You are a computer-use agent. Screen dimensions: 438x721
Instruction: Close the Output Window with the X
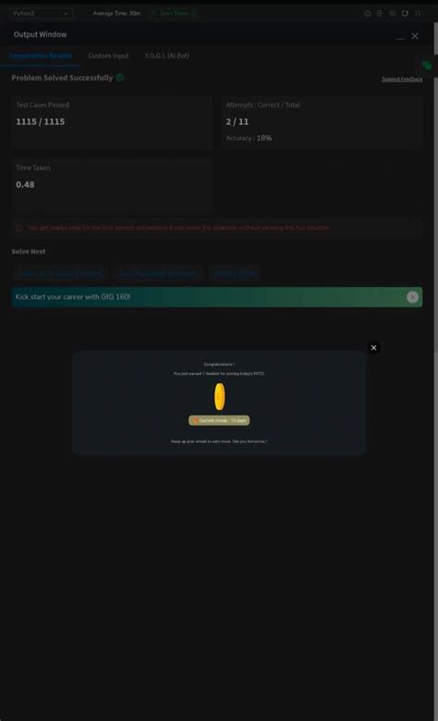tap(415, 36)
